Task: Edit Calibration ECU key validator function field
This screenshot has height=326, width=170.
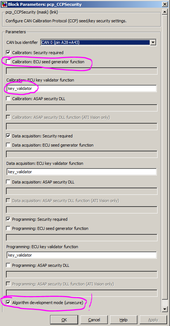Action: point(82,88)
